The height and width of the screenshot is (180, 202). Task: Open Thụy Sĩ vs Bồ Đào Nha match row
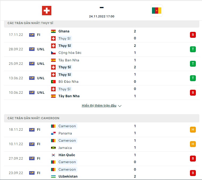[102, 78]
